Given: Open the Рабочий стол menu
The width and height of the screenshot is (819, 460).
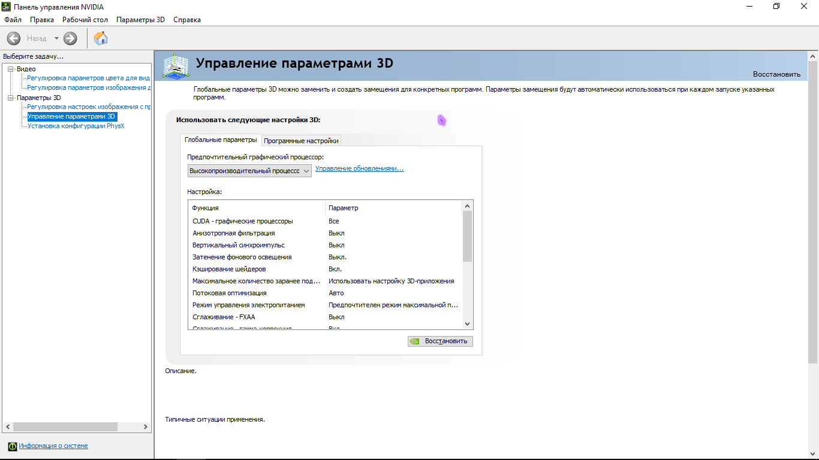Looking at the screenshot, I should point(85,20).
